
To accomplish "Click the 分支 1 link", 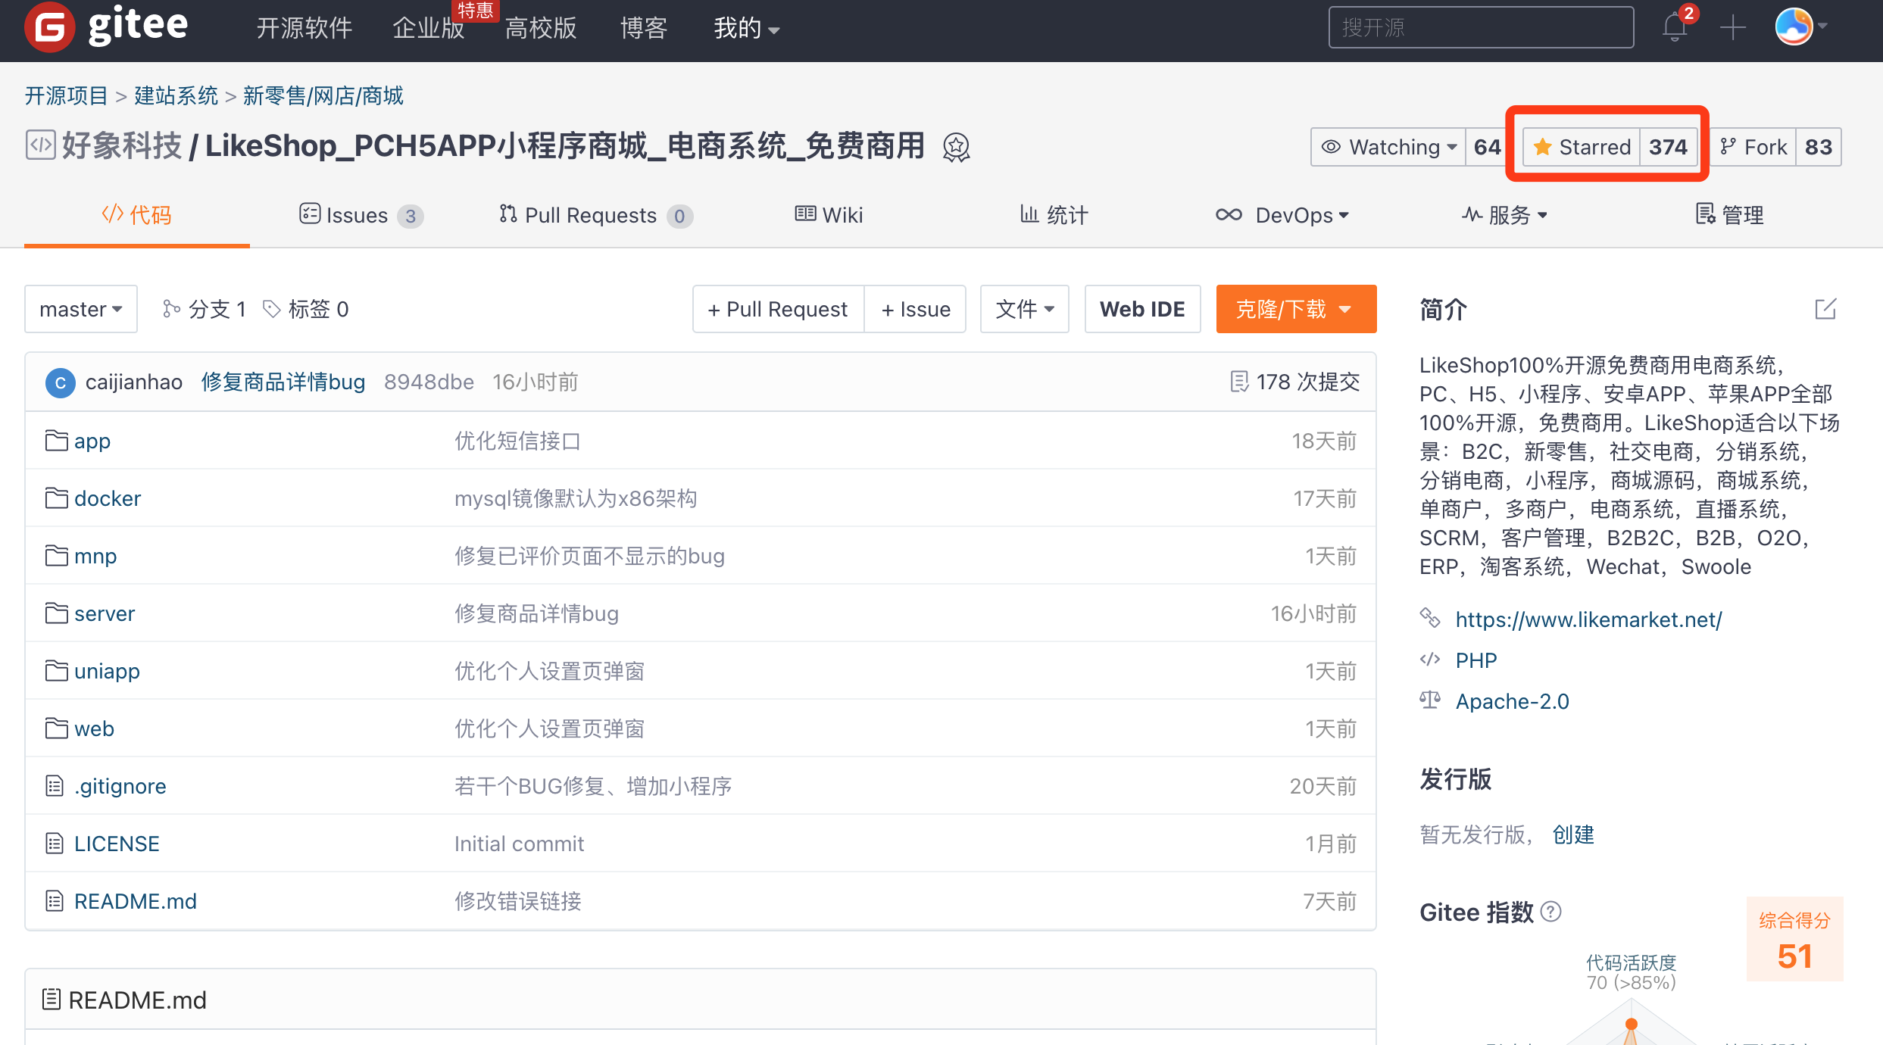I will (x=205, y=309).
